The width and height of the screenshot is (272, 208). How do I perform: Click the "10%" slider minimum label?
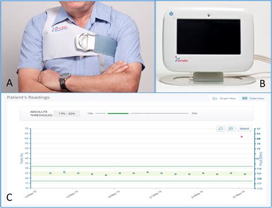click(90, 113)
